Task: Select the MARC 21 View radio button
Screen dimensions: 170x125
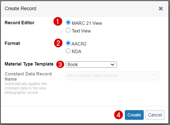Action: tap(68, 23)
